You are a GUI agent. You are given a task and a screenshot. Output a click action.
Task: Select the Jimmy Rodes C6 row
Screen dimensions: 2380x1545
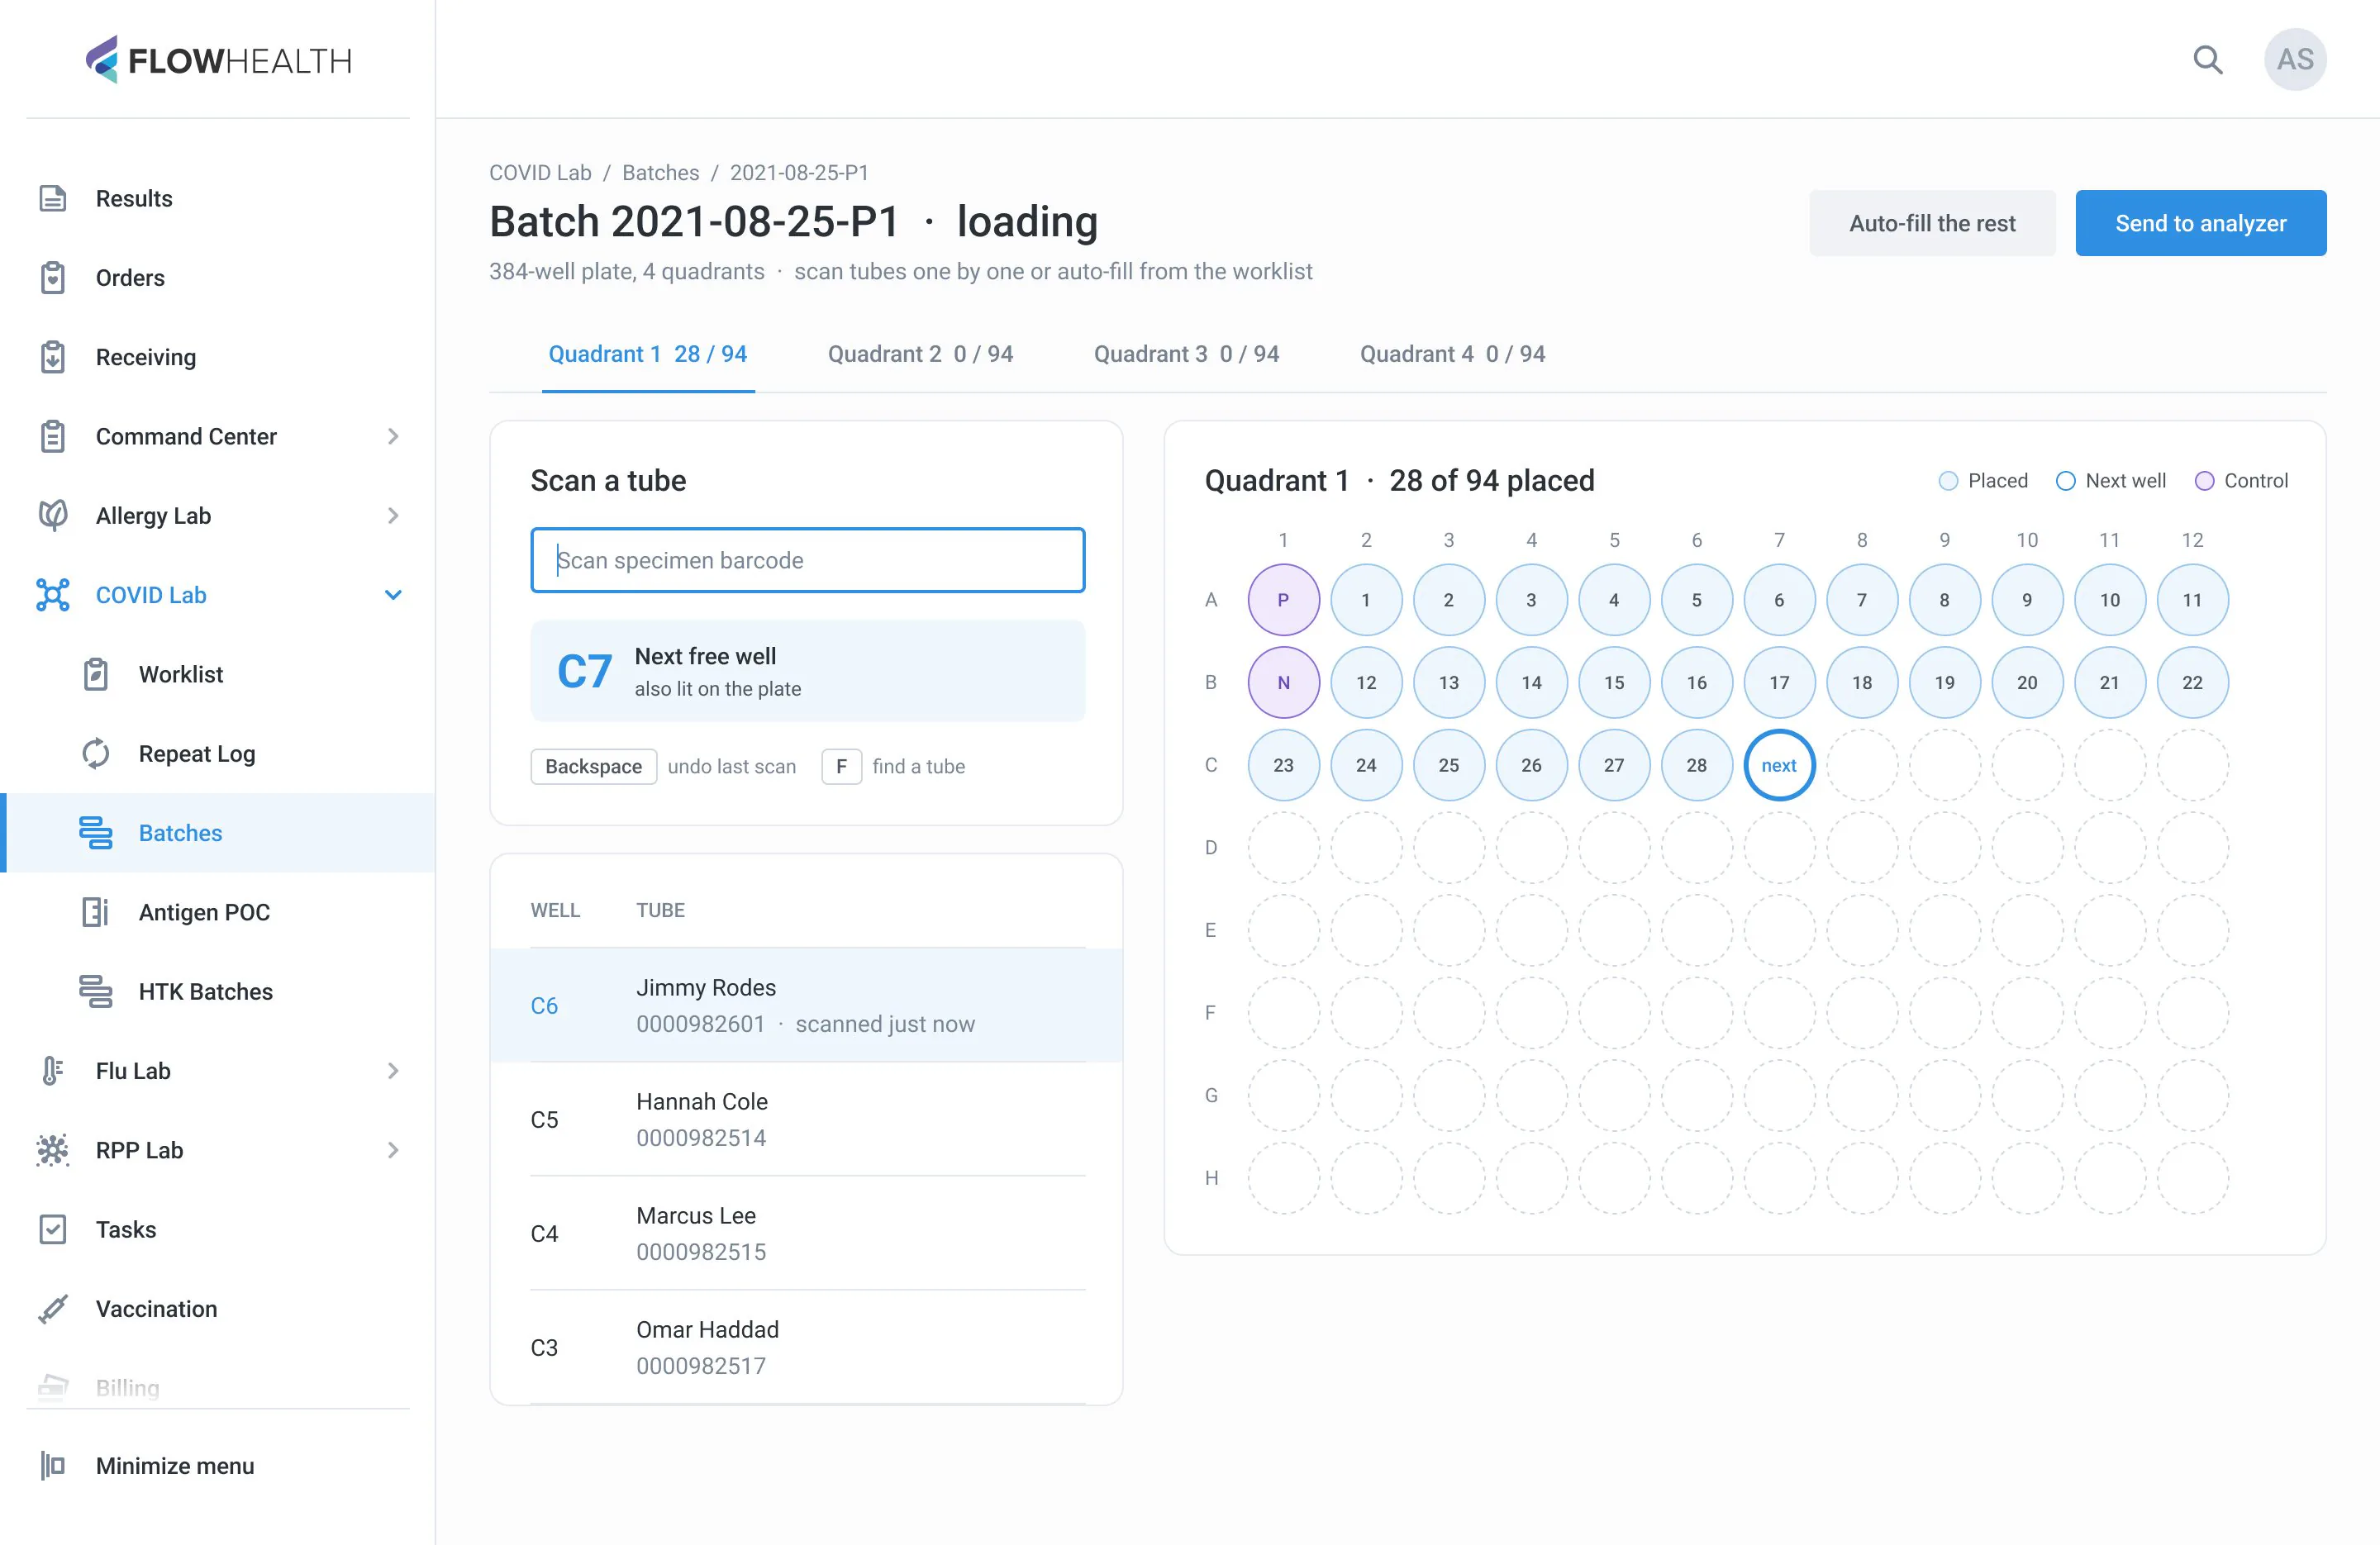coord(806,1005)
